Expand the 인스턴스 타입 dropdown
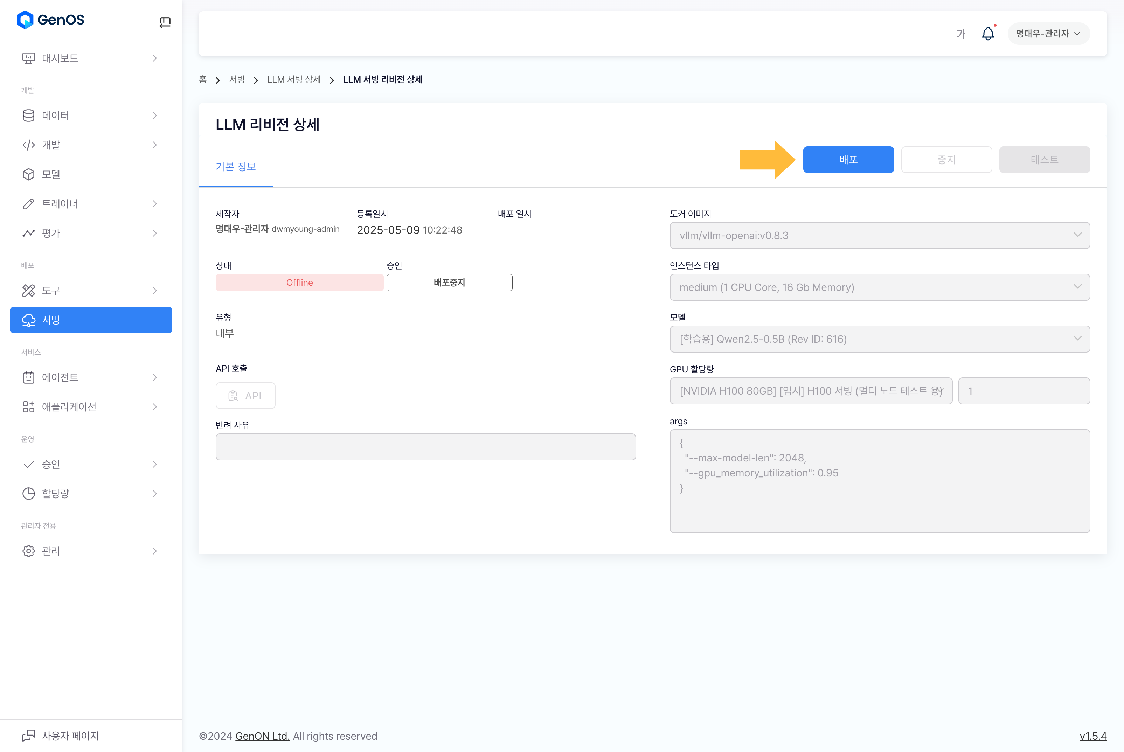The height and width of the screenshot is (752, 1124). pos(879,287)
